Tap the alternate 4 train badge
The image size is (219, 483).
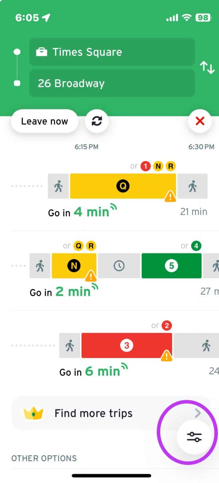[196, 246]
